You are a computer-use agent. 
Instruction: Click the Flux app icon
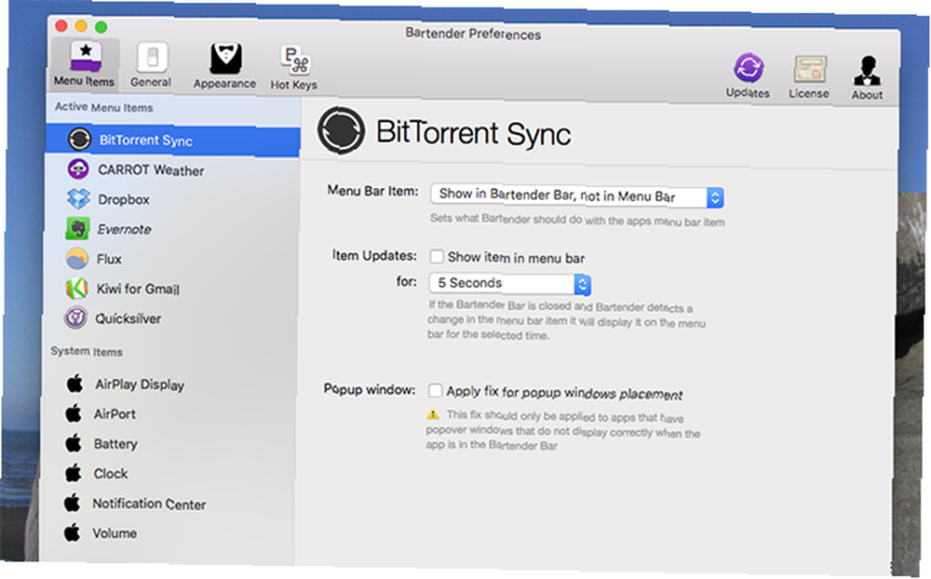[x=76, y=259]
